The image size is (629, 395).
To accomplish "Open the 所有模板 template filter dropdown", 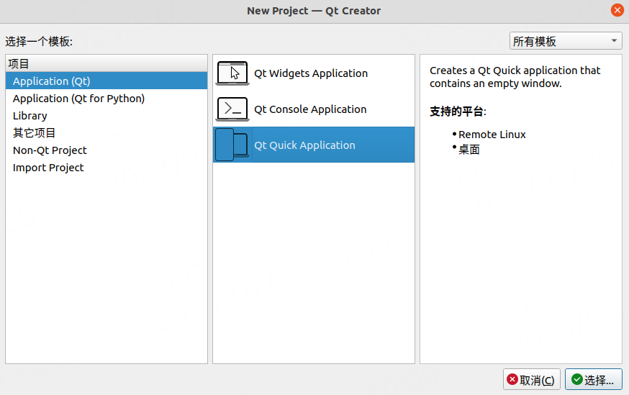I will point(566,41).
